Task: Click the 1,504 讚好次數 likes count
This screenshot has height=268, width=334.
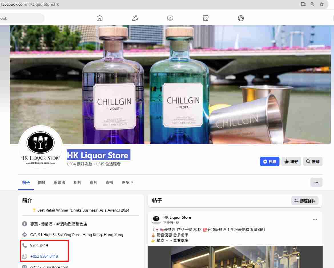Action: tap(79, 164)
